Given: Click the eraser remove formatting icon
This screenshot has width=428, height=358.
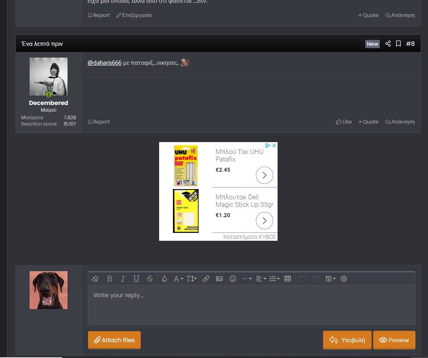Looking at the screenshot, I should tap(95, 279).
